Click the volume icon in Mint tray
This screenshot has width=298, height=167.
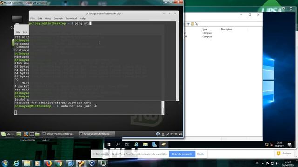click(x=180, y=134)
